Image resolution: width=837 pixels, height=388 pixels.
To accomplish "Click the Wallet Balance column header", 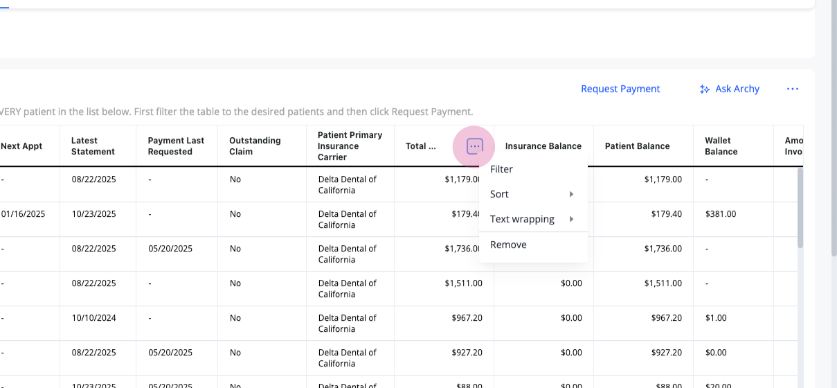I will (721, 146).
